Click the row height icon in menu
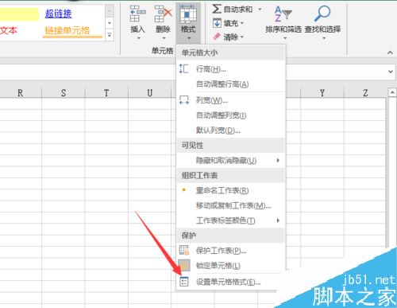 (184, 69)
